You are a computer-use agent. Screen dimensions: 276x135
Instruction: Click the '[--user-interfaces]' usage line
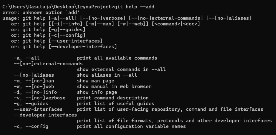pyautogui.click(x=75, y=41)
